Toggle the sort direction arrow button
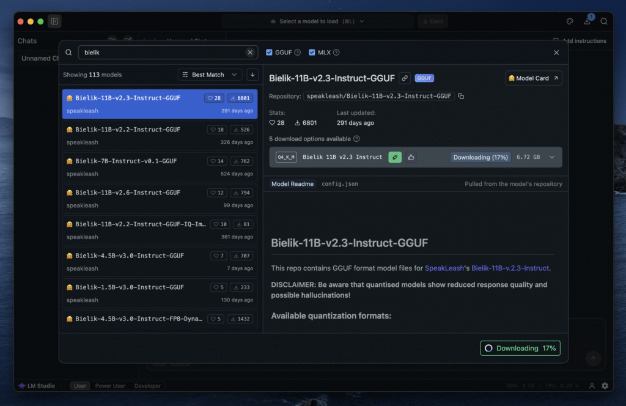 (252, 75)
